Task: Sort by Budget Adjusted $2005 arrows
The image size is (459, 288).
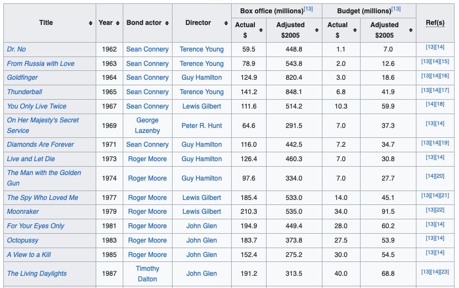Action: click(x=410, y=30)
